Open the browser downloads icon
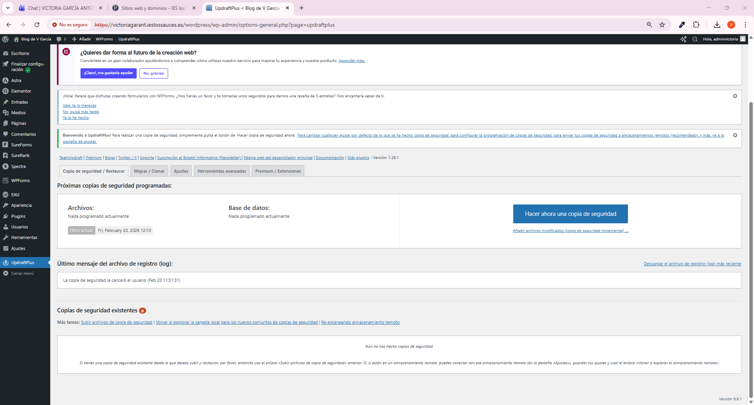 [x=717, y=25]
